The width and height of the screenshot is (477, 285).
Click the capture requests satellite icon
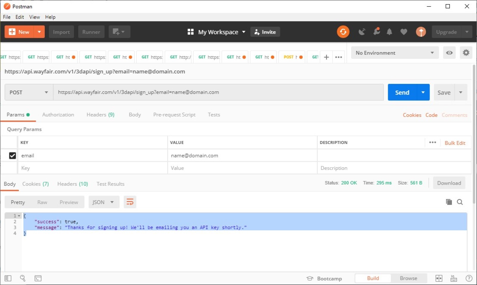click(x=362, y=32)
